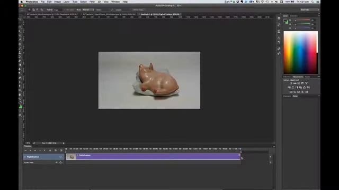Open Color panel flyout menu
Screen dimensions: 339x190
[x=319, y=16]
